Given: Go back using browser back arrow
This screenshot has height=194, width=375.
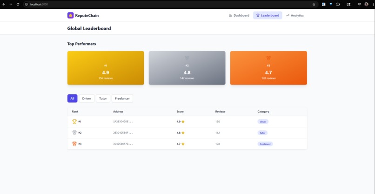Looking at the screenshot, I should click(x=4, y=4).
